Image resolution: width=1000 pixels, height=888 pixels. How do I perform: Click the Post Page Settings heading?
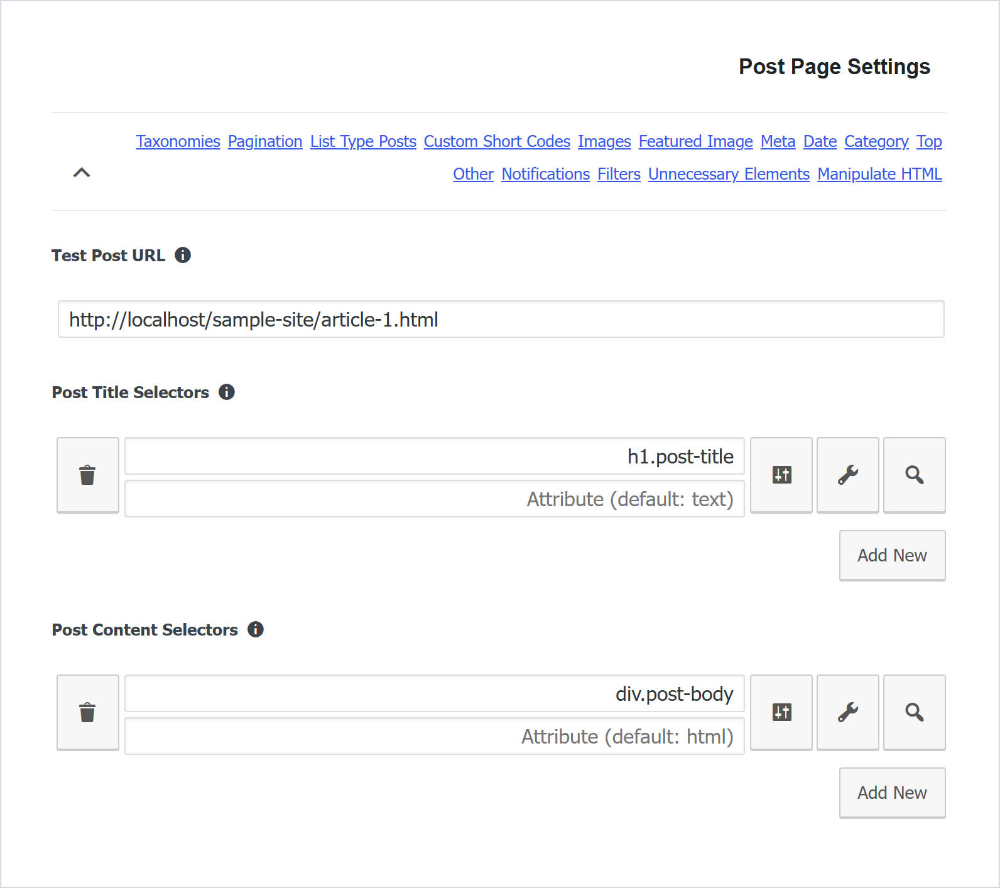[x=834, y=67]
